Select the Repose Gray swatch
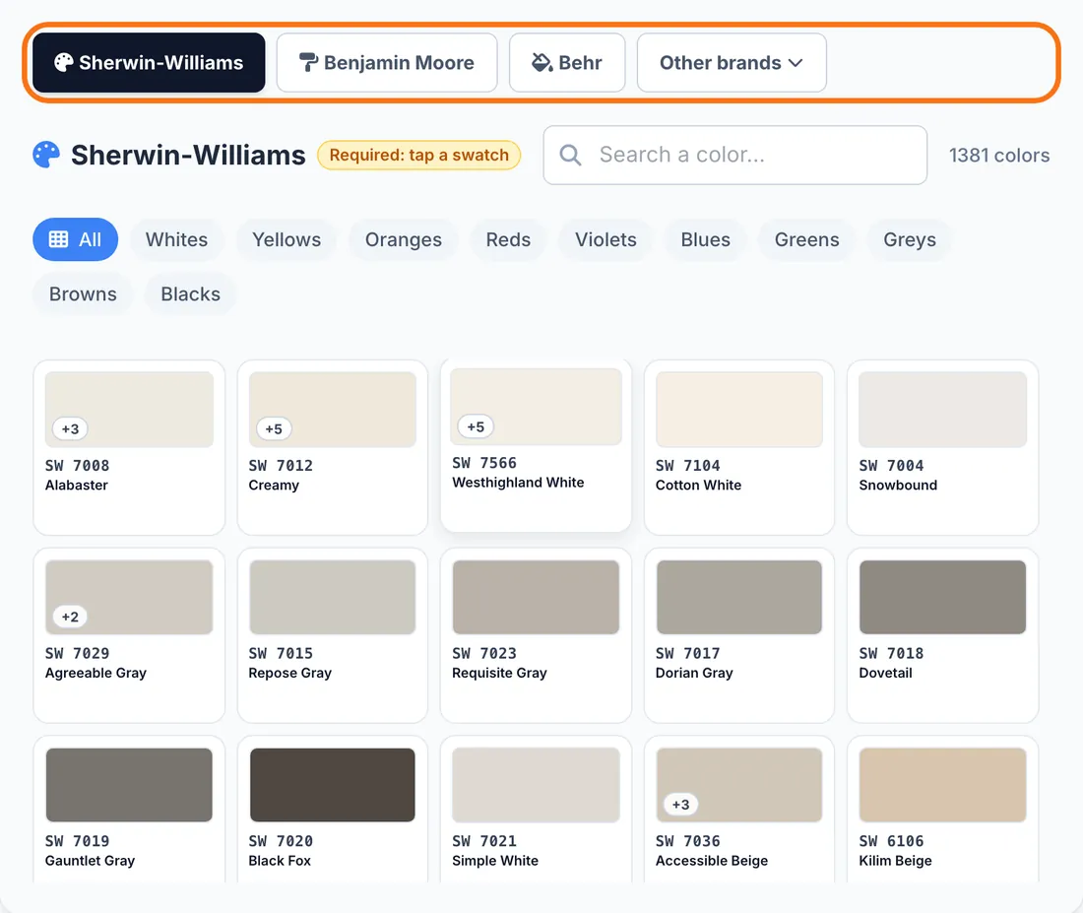 [332, 597]
